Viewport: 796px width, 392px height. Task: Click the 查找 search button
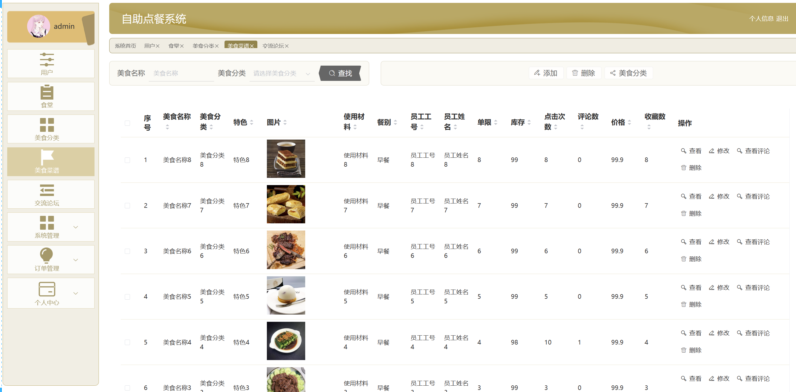pos(340,73)
